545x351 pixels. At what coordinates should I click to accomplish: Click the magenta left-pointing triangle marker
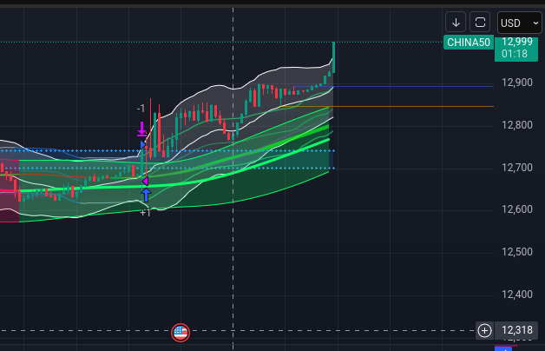tap(145, 181)
